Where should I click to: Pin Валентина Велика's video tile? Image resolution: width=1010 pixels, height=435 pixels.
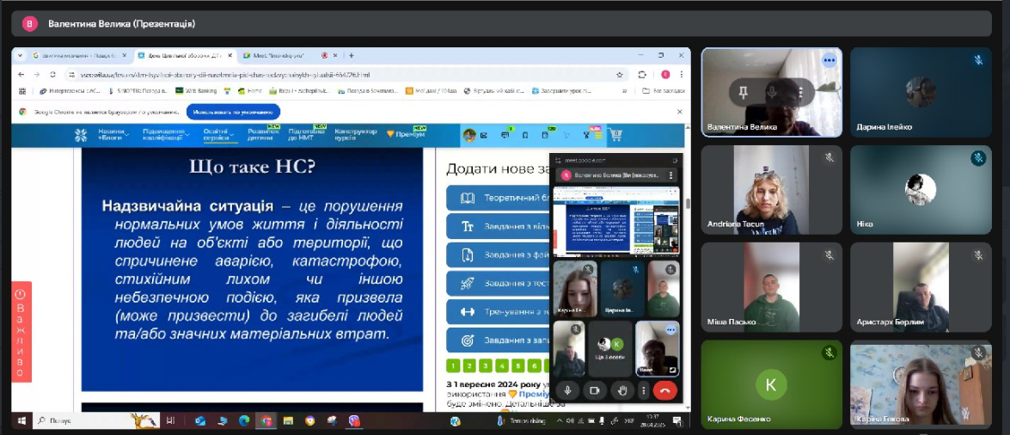coord(743,93)
